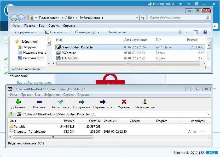Image resolution: width=220 pixels, height=157 pixels.
Task: Click the search magnifier icon
Action: tap(207, 18)
